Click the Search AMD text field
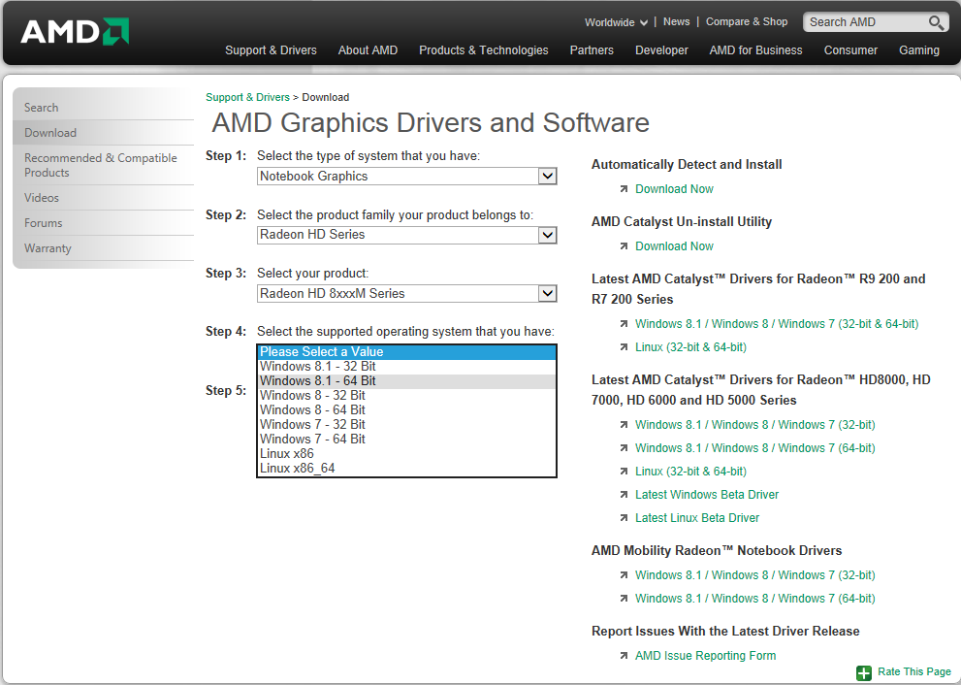Image resolution: width=961 pixels, height=685 pixels. pos(863,22)
